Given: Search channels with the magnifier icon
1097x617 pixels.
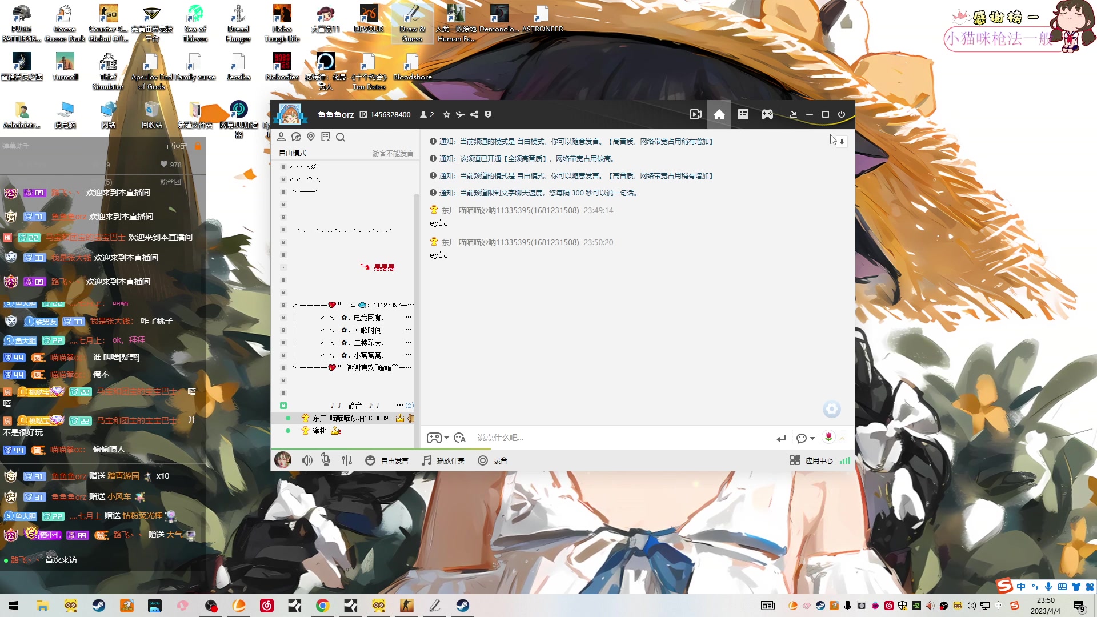Looking at the screenshot, I should click(341, 137).
